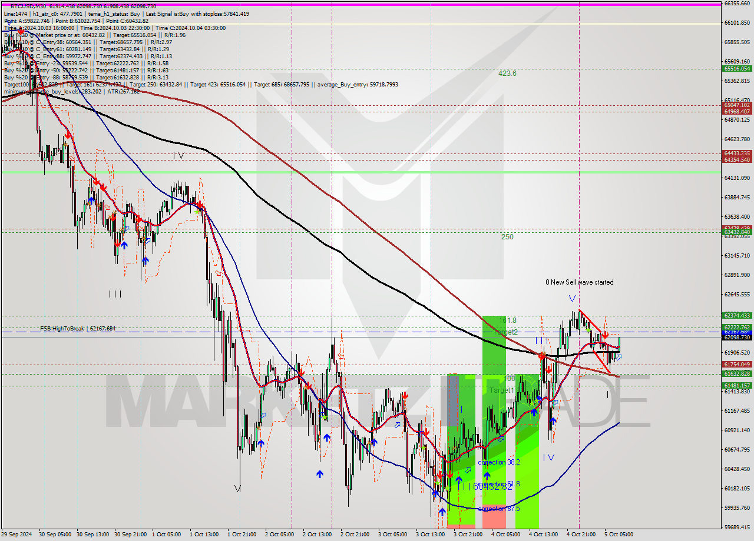The height and width of the screenshot is (541, 754).
Task: Click the '161.8' label on green bar
Action: point(508,320)
